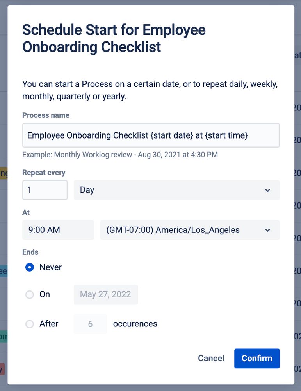Click the On option label text

click(45, 294)
